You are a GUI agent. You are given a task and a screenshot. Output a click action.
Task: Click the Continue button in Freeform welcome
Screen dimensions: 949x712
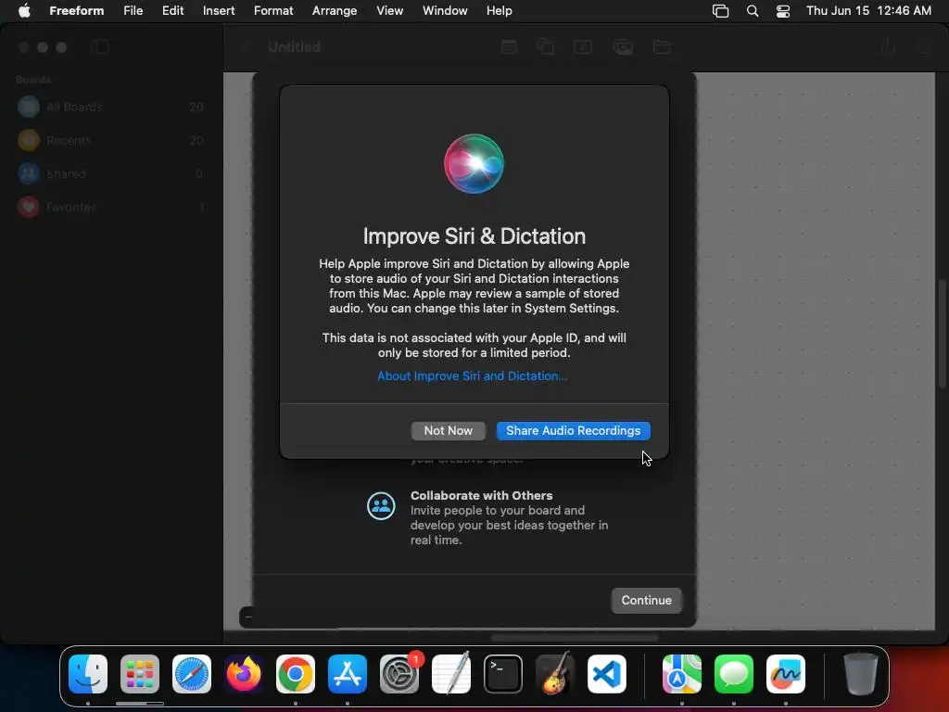click(646, 600)
